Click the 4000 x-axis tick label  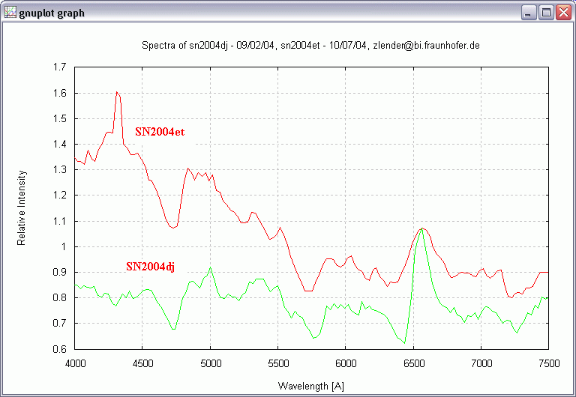(x=75, y=363)
